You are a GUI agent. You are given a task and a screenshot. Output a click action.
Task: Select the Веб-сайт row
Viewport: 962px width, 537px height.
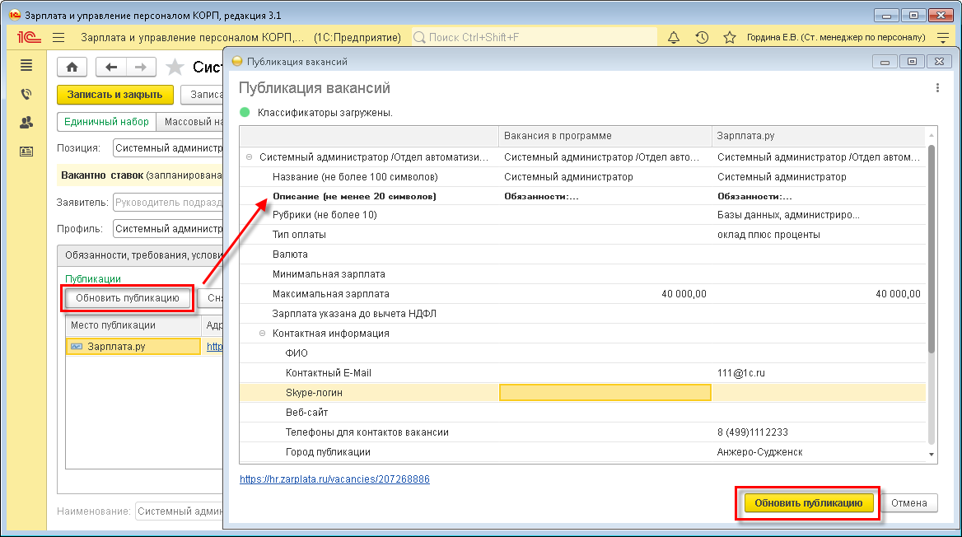582,413
